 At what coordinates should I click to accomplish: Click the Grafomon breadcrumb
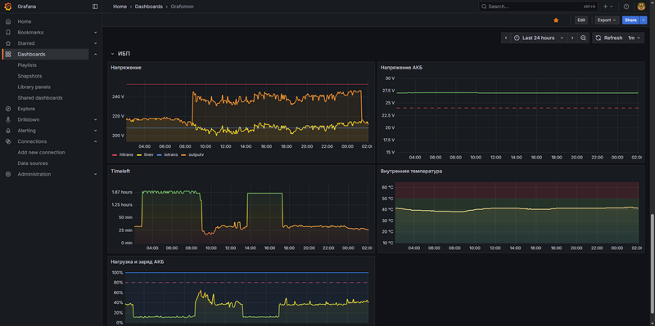pyautogui.click(x=182, y=7)
